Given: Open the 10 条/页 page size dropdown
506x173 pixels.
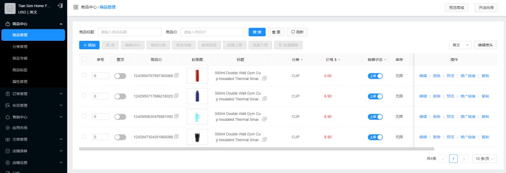Looking at the screenshot, I should coord(484,159).
